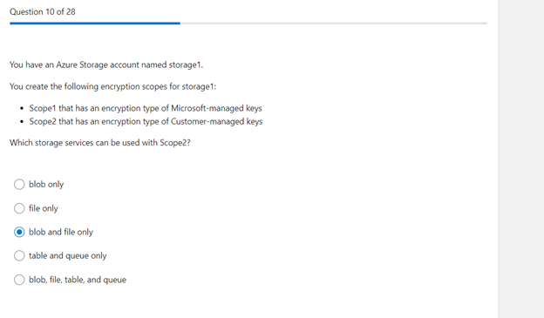Image resolution: width=544 pixels, height=318 pixels.
Task: Click the "Which storage services" question text
Action: click(x=100, y=143)
